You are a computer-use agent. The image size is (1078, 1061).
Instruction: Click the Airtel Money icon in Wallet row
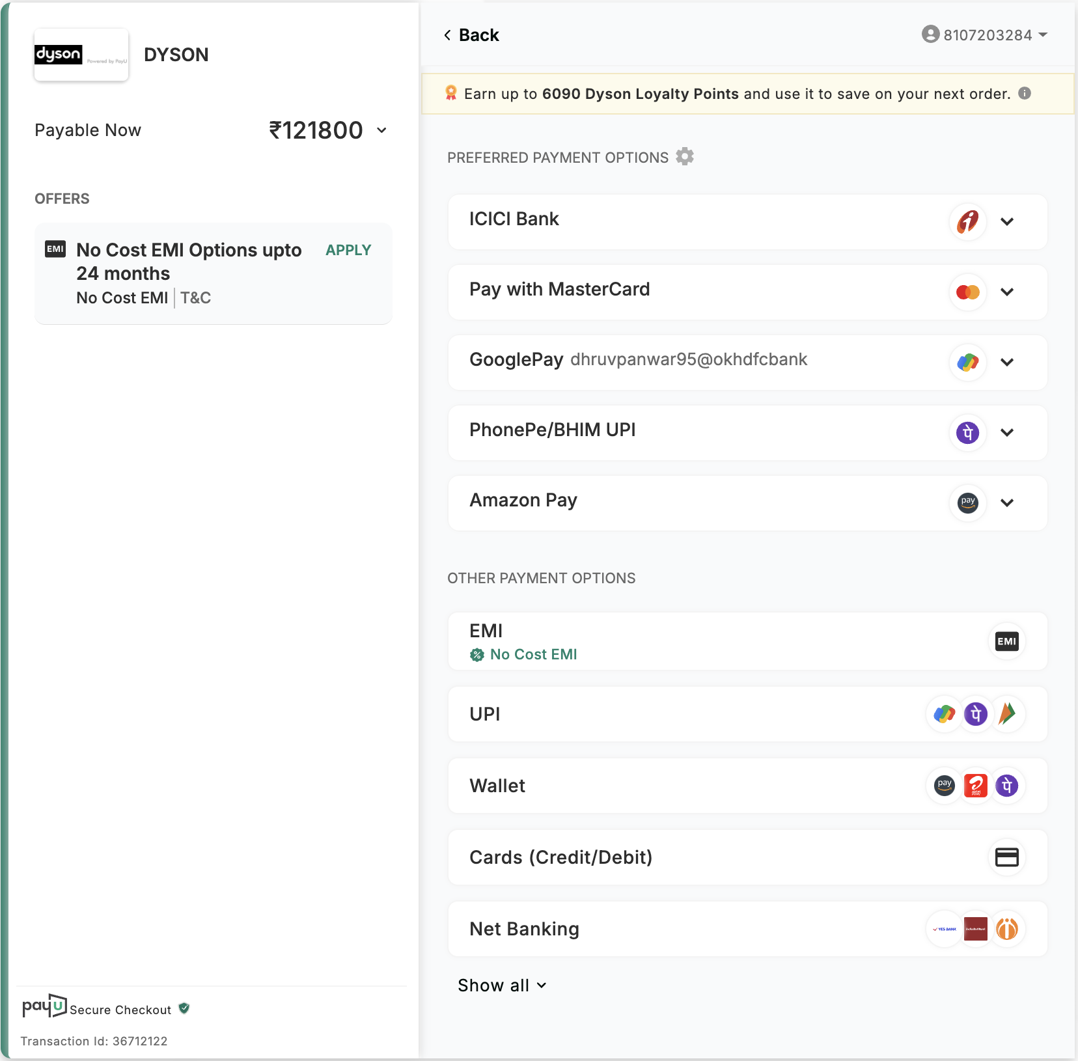(976, 786)
